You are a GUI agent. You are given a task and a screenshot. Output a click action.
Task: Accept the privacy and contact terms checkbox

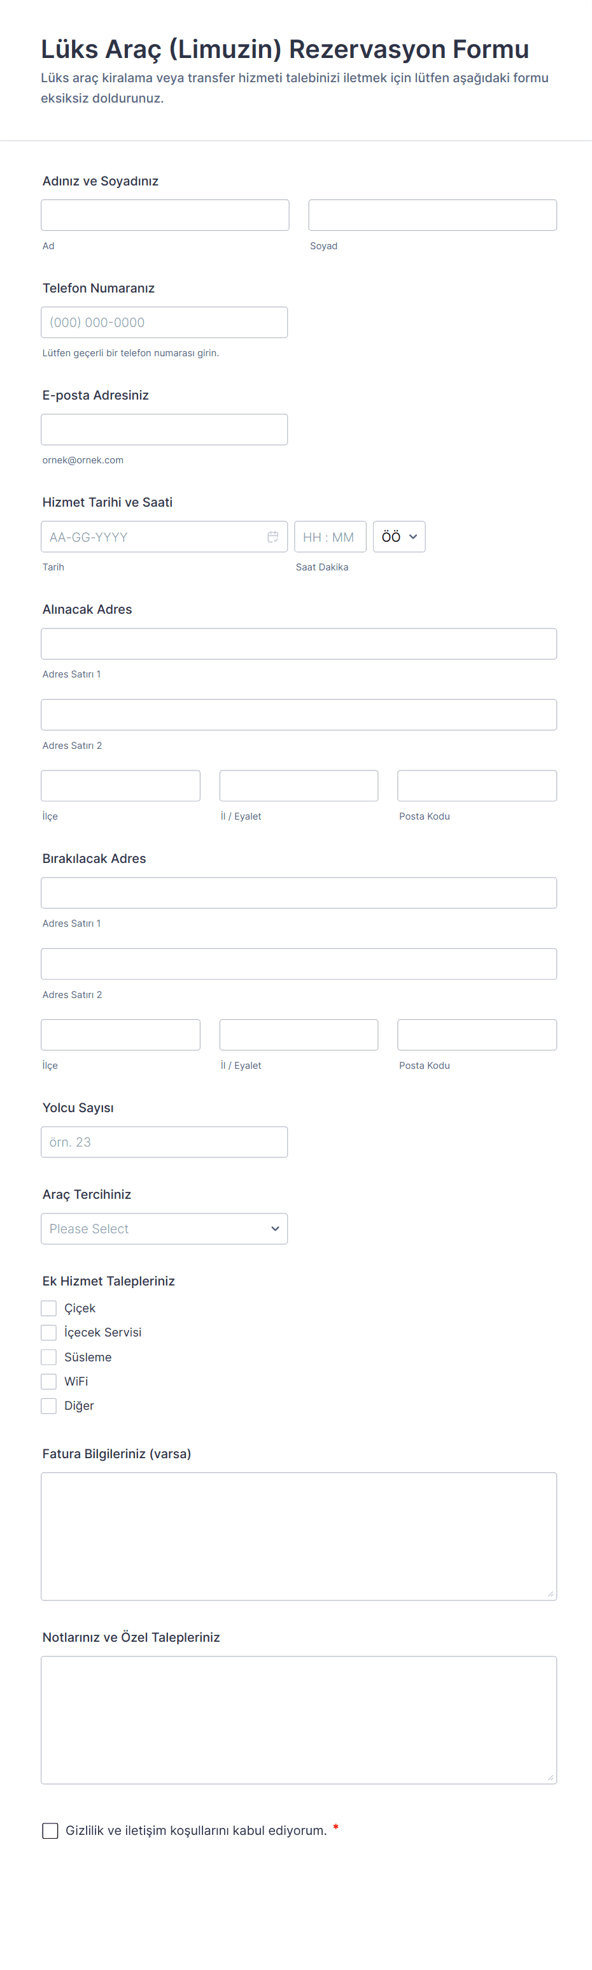[50, 1830]
